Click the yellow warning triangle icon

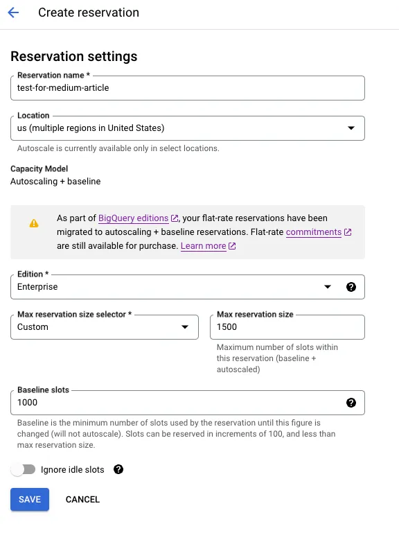[34, 223]
